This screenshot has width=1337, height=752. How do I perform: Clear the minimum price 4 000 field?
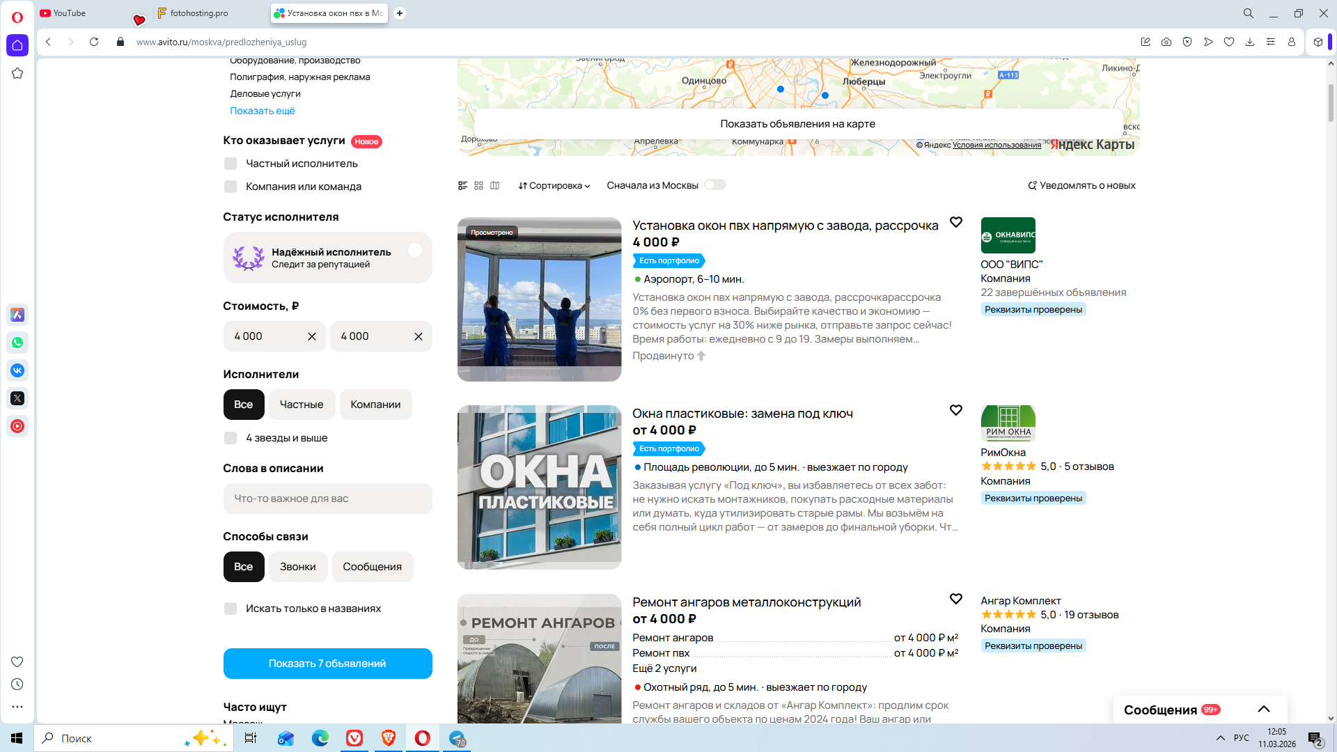point(311,336)
